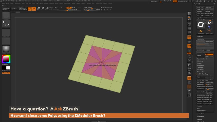Viewport: 217px width, 122px height.
Task: Click the right shelf Move view icon
Action: click(189, 65)
